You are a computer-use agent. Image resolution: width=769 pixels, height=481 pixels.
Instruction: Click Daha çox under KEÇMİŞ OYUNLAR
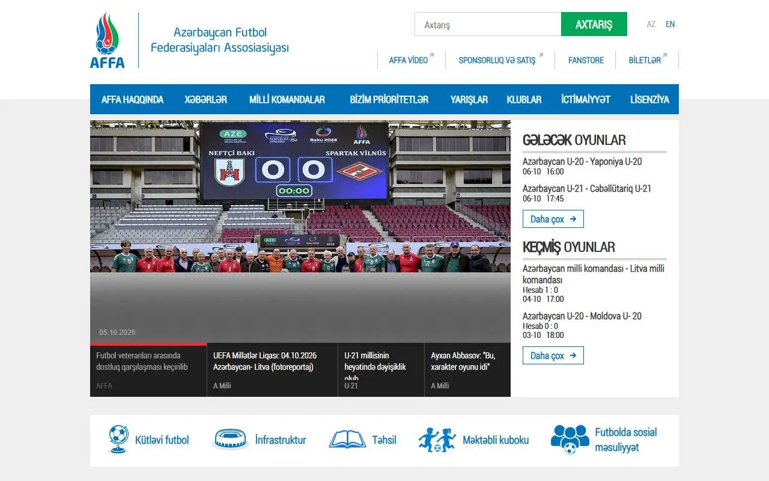click(x=553, y=355)
